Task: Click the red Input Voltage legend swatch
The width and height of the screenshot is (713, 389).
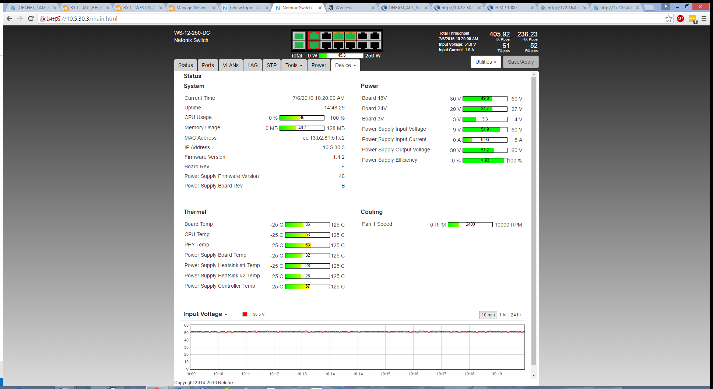Action: point(245,314)
